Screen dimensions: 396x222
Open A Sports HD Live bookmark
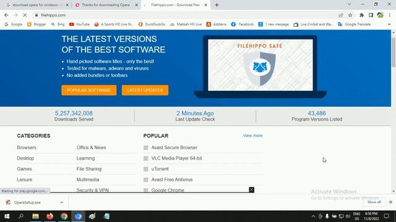click(x=114, y=24)
